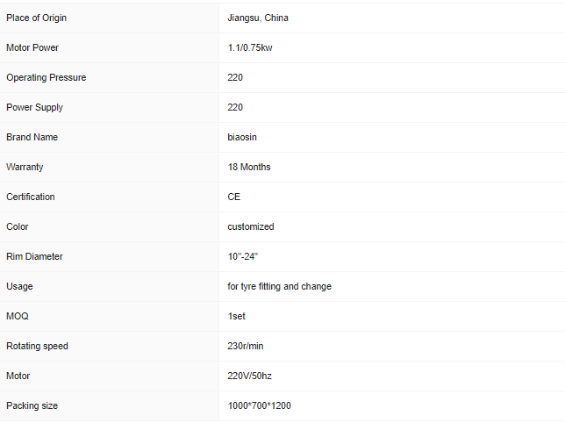Image resolution: width=565 pixels, height=423 pixels.
Task: Click the tyre fitting and change text
Action: (280, 286)
